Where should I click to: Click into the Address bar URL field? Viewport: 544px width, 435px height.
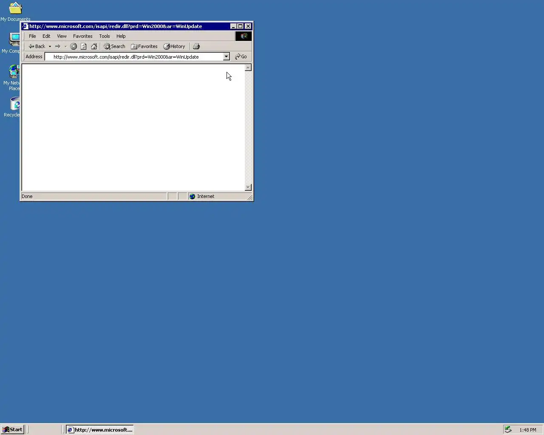[134, 56]
